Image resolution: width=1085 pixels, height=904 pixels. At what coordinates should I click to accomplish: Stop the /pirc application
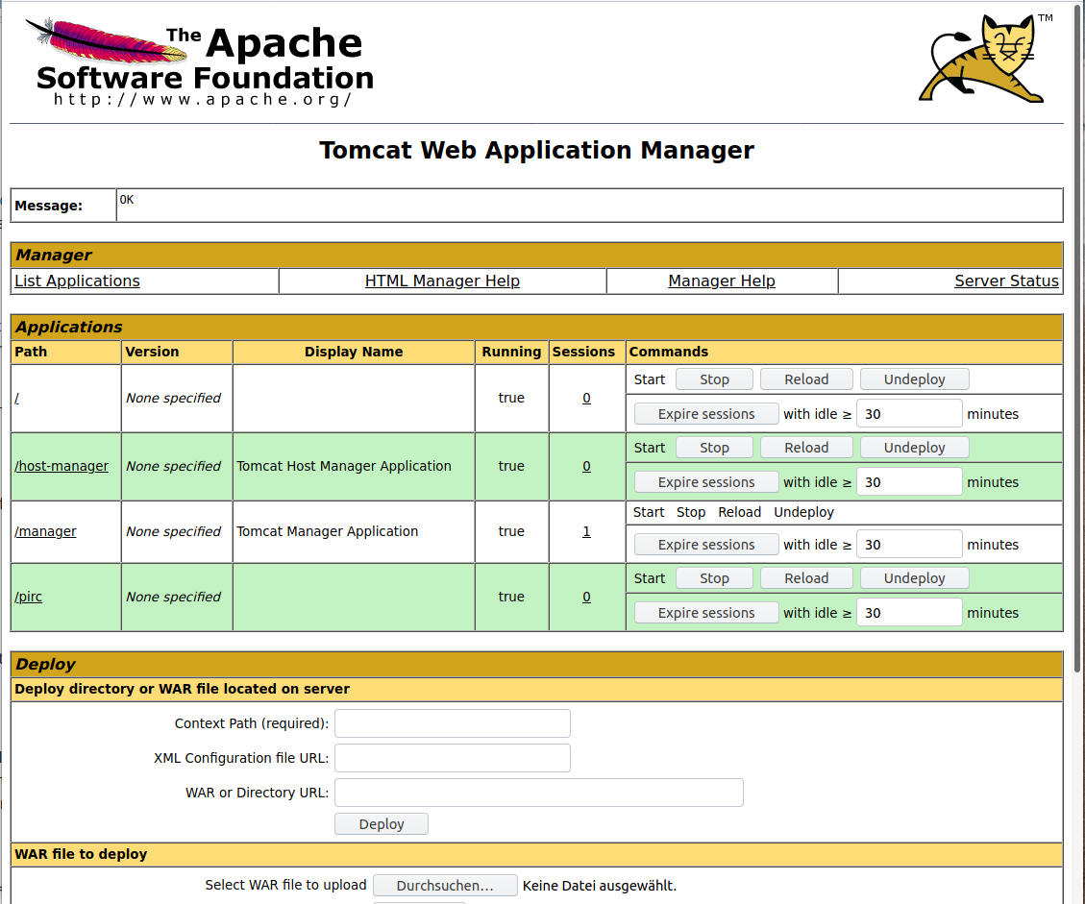[714, 578]
